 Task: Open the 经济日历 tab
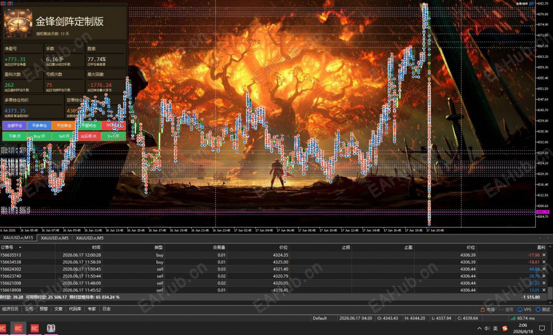tap(10, 309)
